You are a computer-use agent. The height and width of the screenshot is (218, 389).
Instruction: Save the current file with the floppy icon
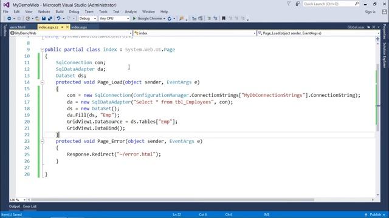tap(44, 19)
